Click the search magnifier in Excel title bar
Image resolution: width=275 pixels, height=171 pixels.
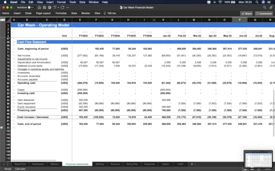pos(264,7)
